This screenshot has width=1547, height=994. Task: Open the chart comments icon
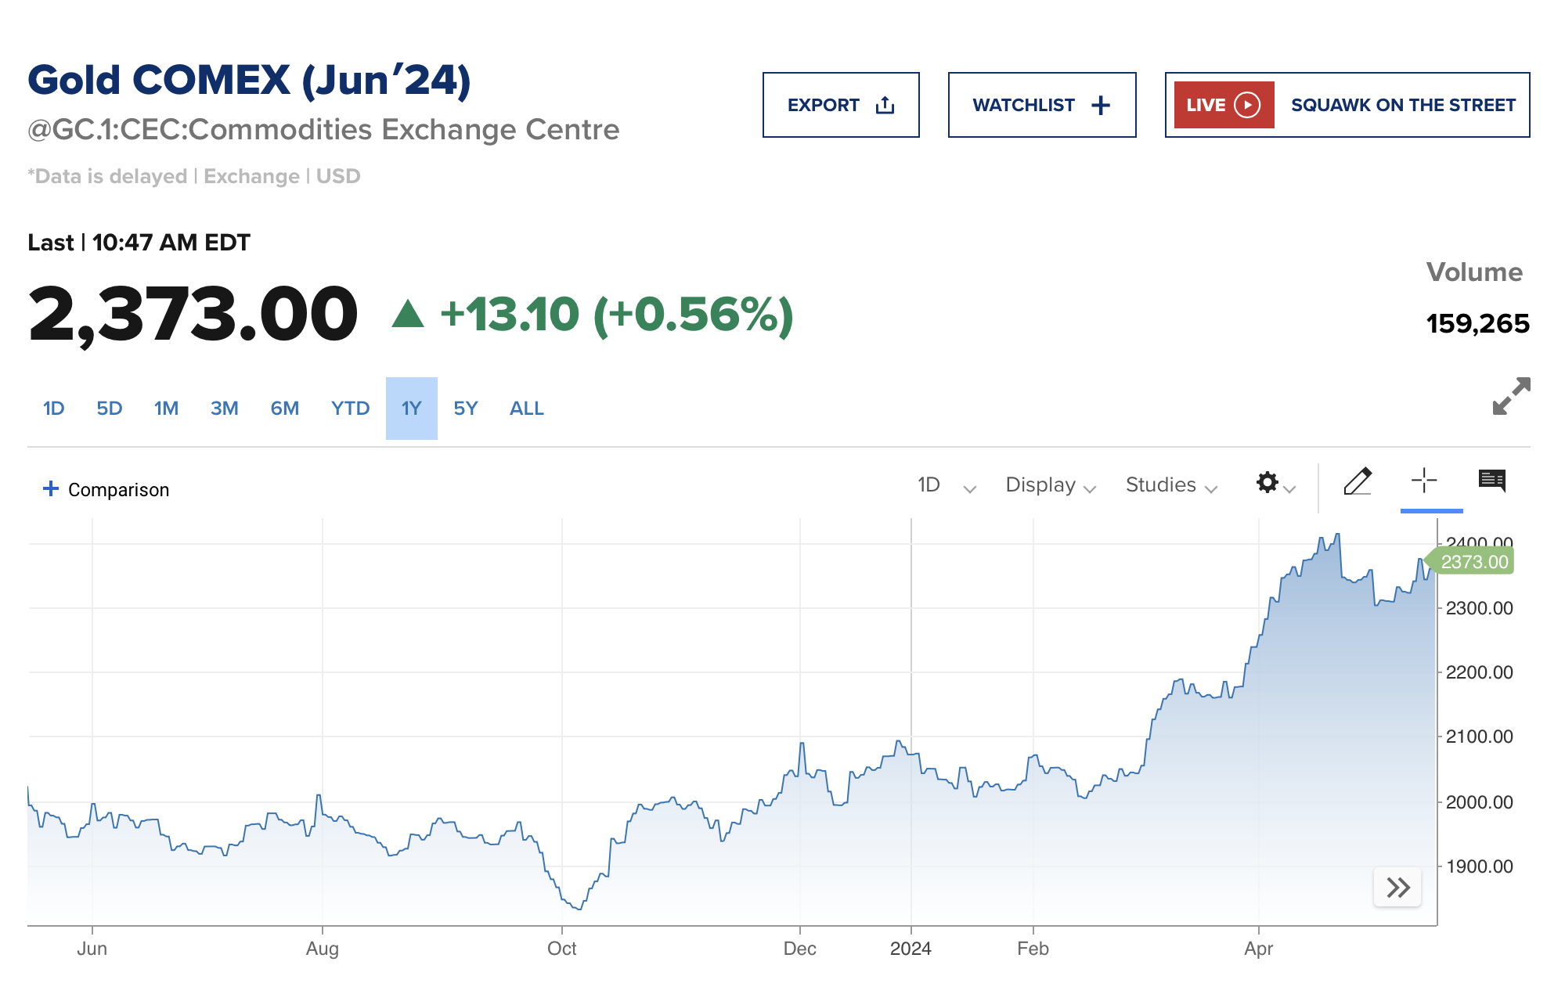pyautogui.click(x=1492, y=481)
